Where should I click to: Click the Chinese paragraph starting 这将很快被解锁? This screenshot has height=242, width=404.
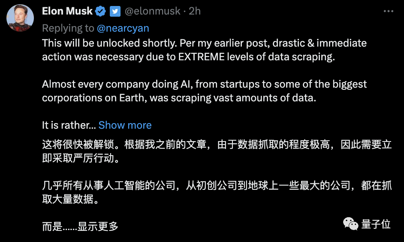click(217, 151)
